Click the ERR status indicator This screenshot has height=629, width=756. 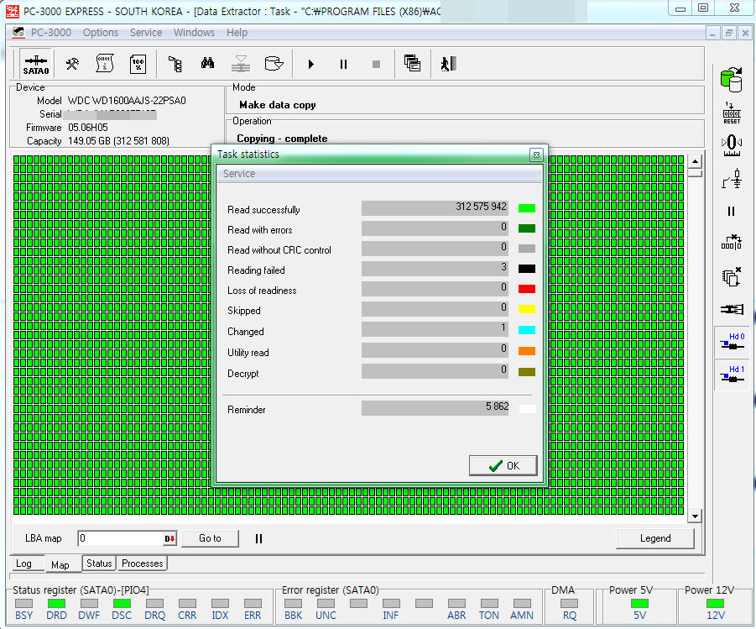pyautogui.click(x=253, y=604)
